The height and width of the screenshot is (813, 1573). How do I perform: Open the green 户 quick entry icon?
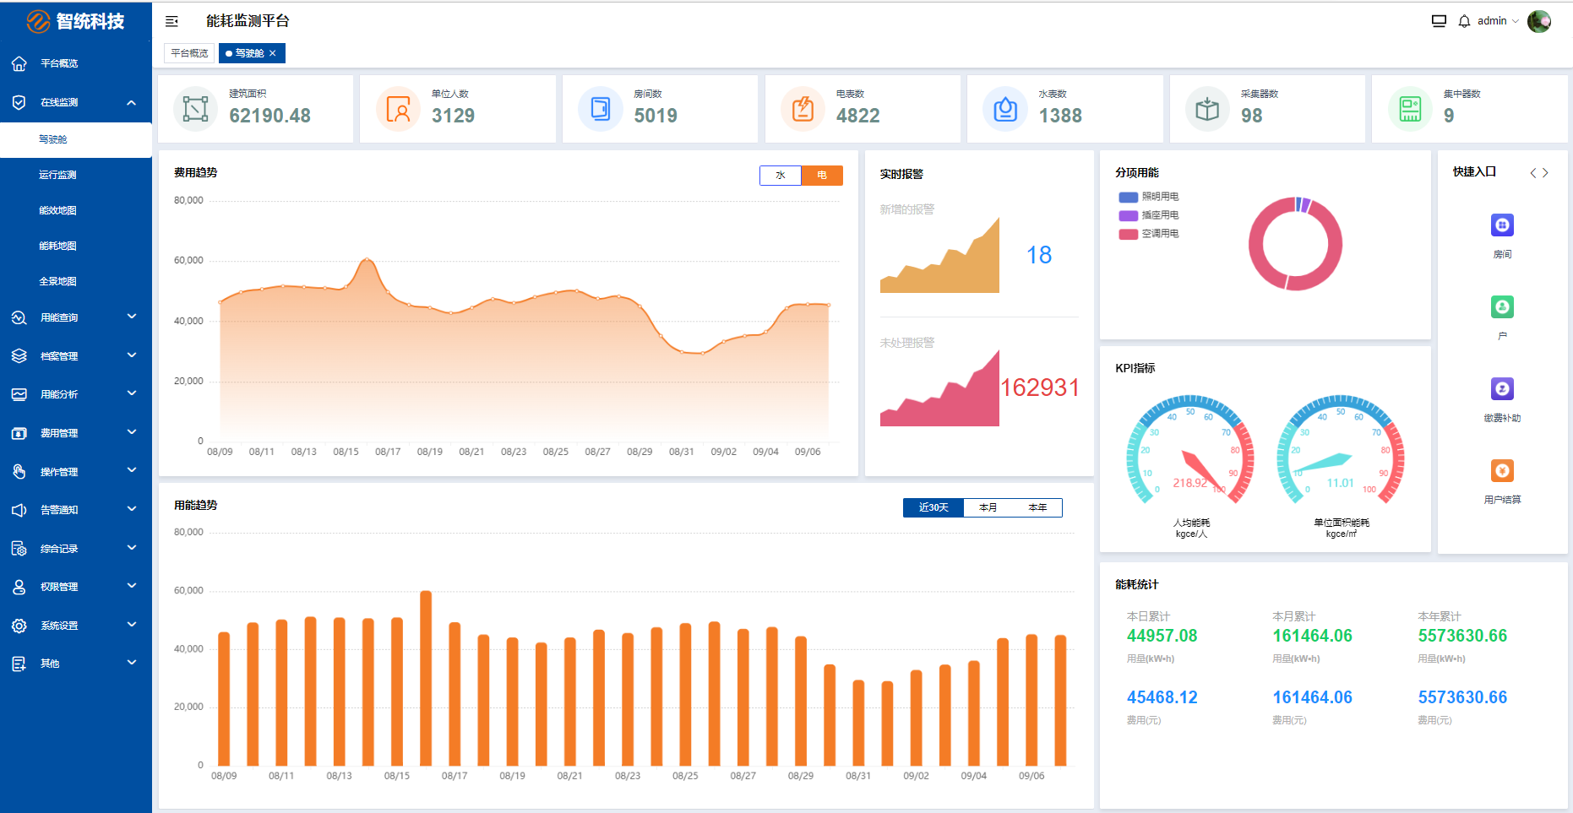tap(1502, 307)
